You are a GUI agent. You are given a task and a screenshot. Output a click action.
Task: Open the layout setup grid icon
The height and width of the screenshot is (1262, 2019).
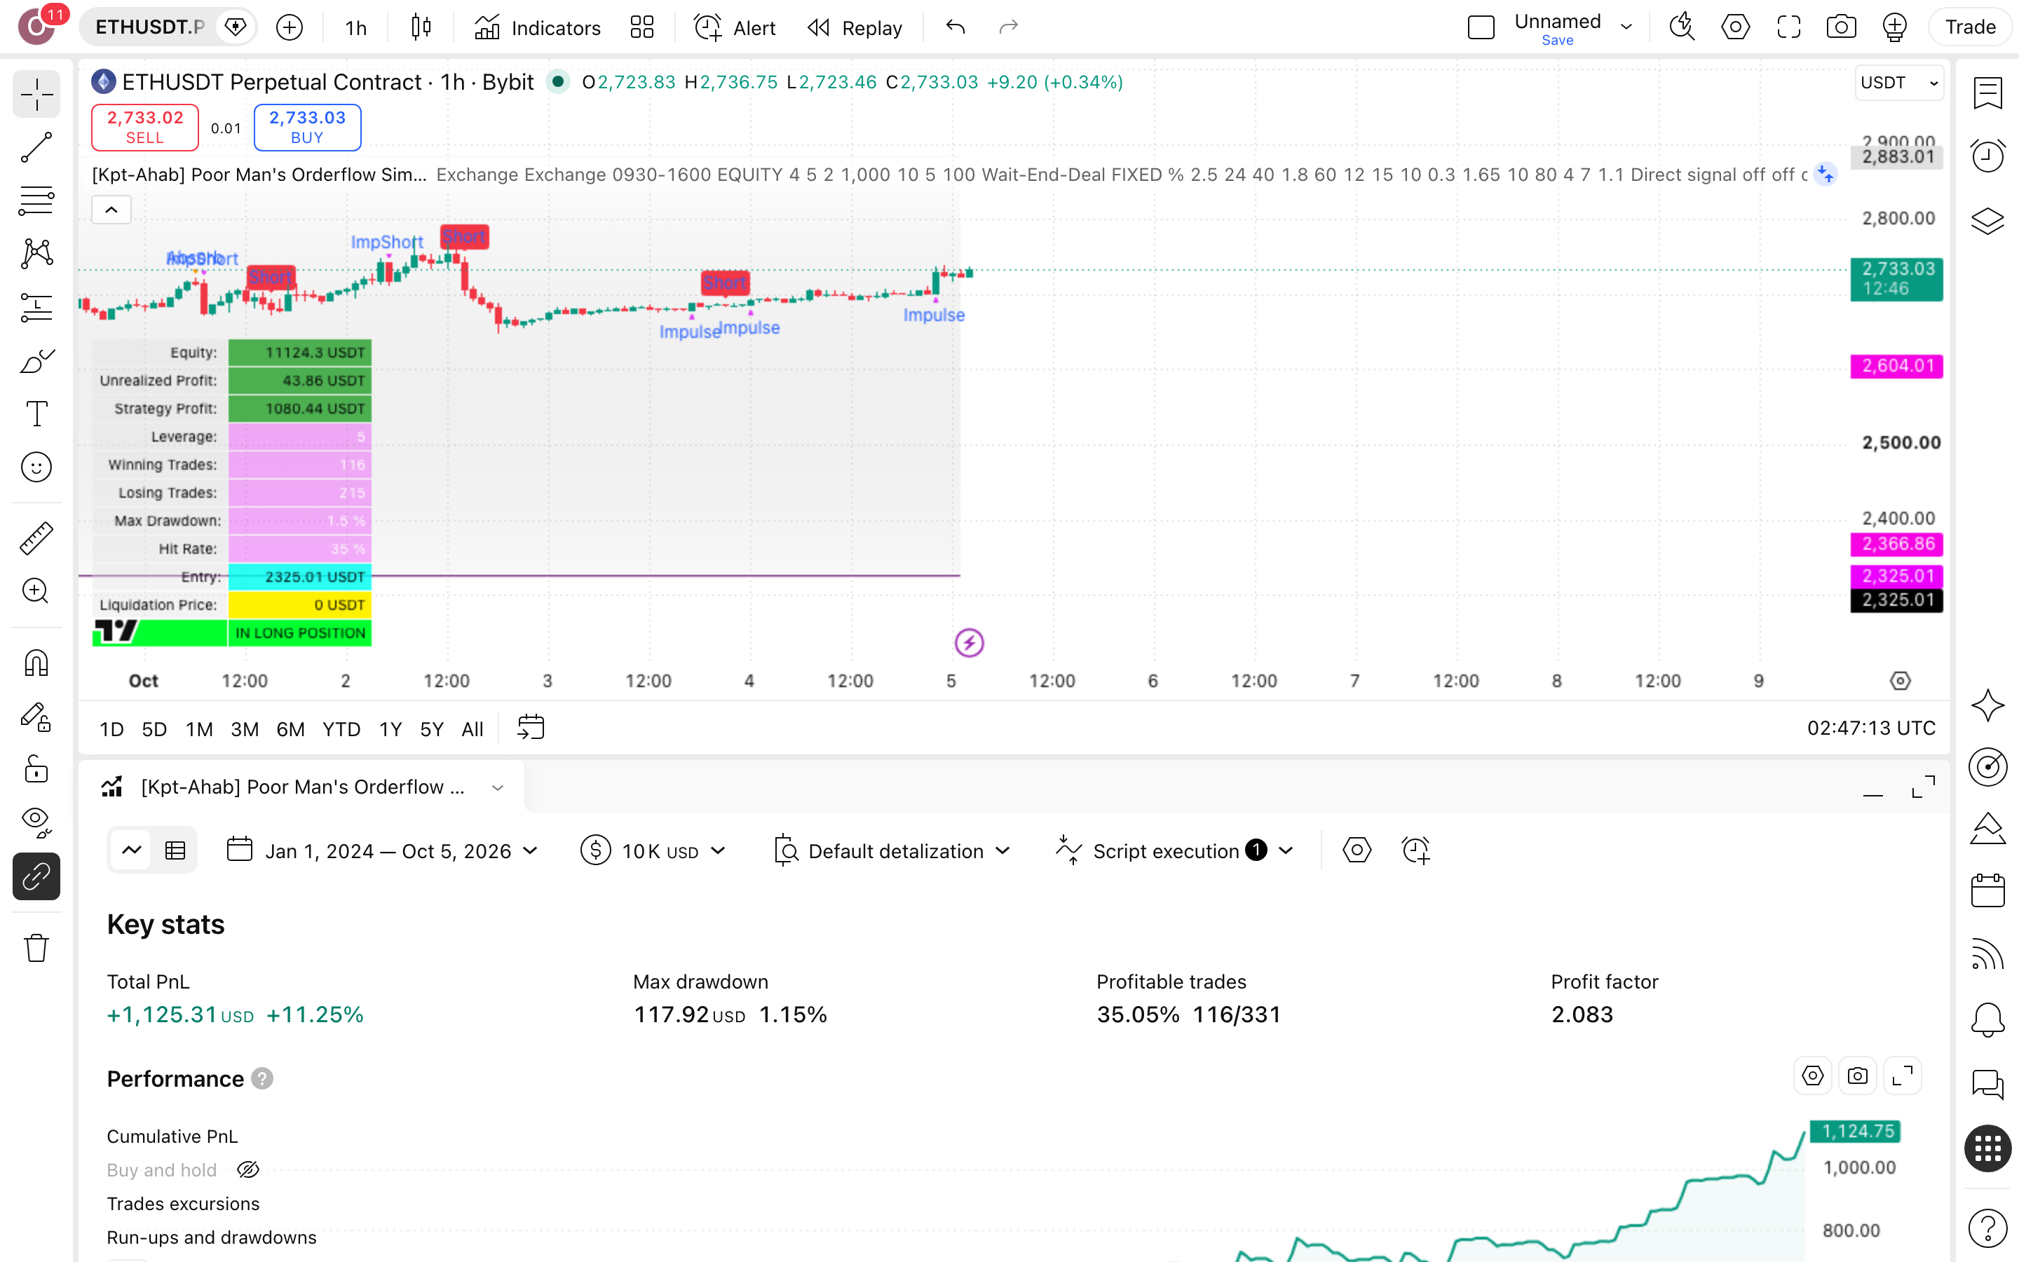pyautogui.click(x=641, y=27)
